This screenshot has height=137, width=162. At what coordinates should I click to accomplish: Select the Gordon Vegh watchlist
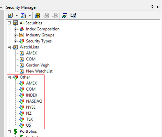tap(38, 65)
